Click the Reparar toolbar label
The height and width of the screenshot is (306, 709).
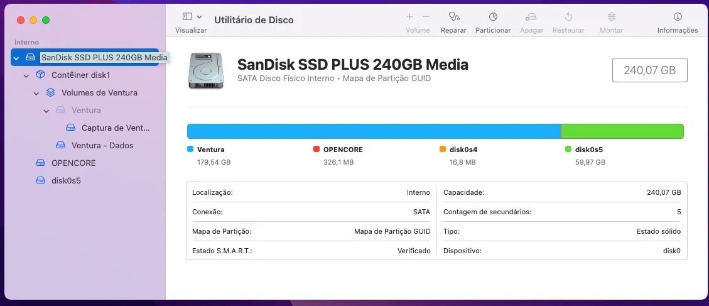[453, 30]
